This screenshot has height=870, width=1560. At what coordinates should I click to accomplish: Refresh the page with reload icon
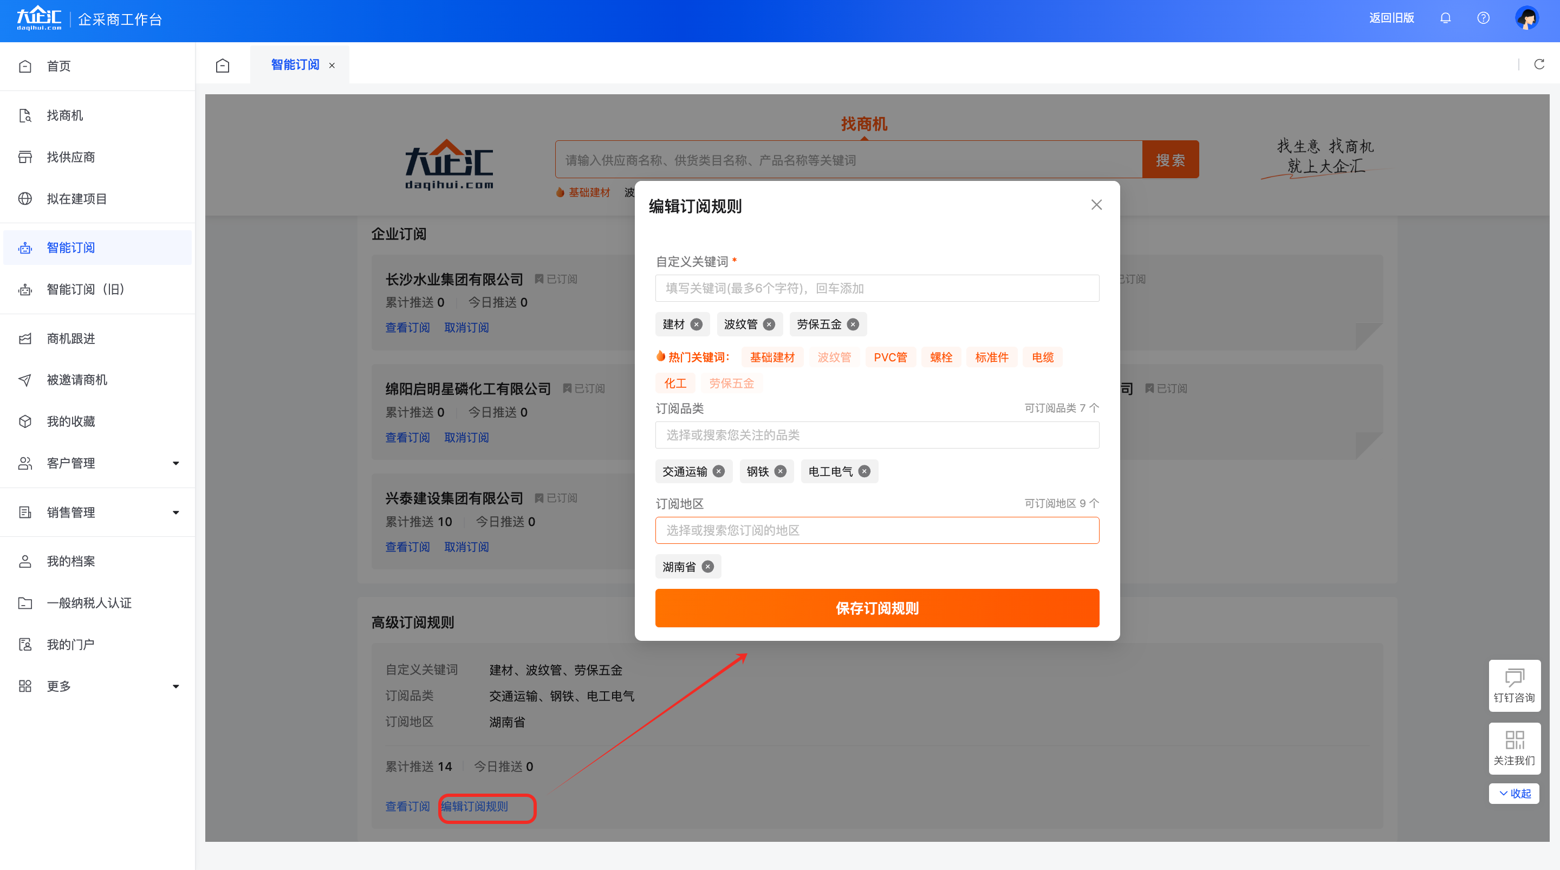(1539, 65)
